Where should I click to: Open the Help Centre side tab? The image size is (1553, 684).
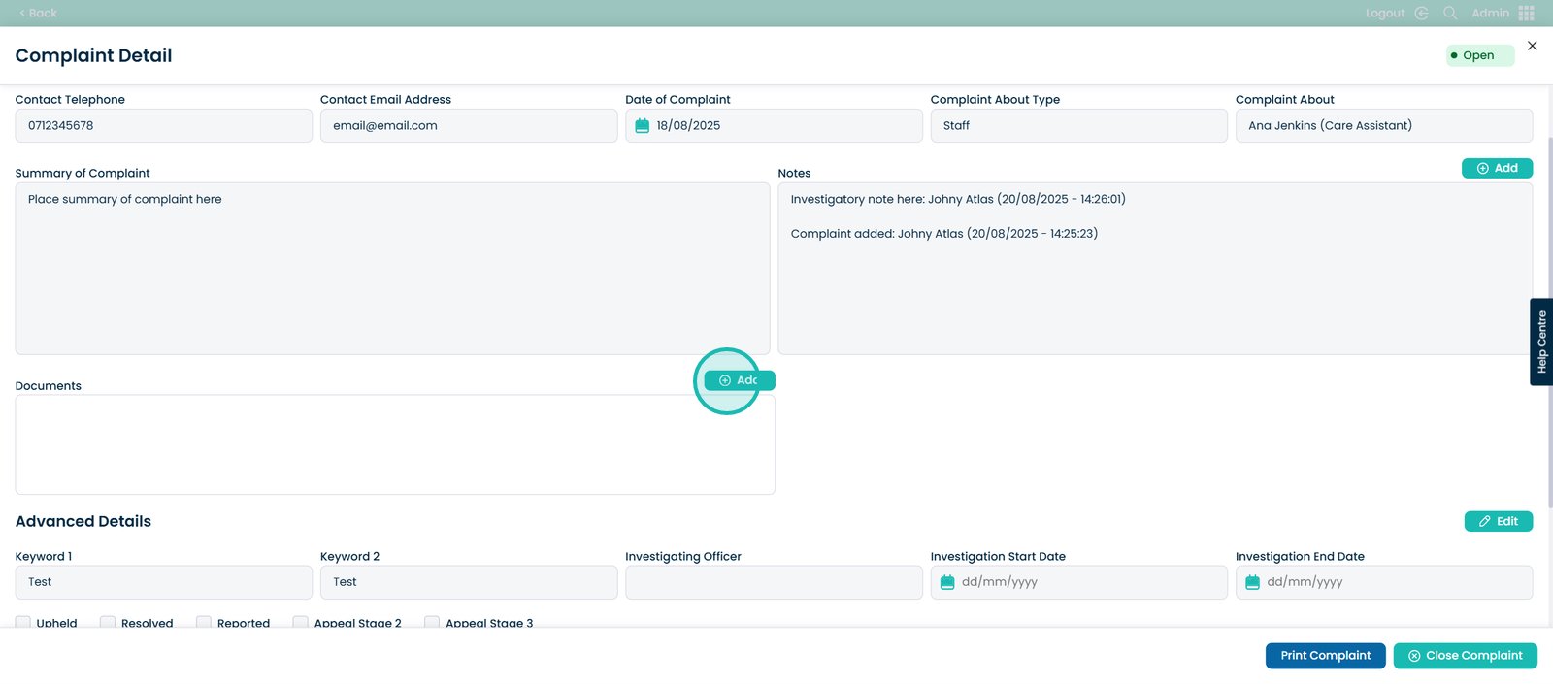tap(1541, 342)
